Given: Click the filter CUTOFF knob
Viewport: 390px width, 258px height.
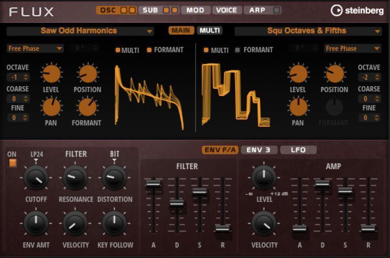Looking at the screenshot, I should point(36,178).
